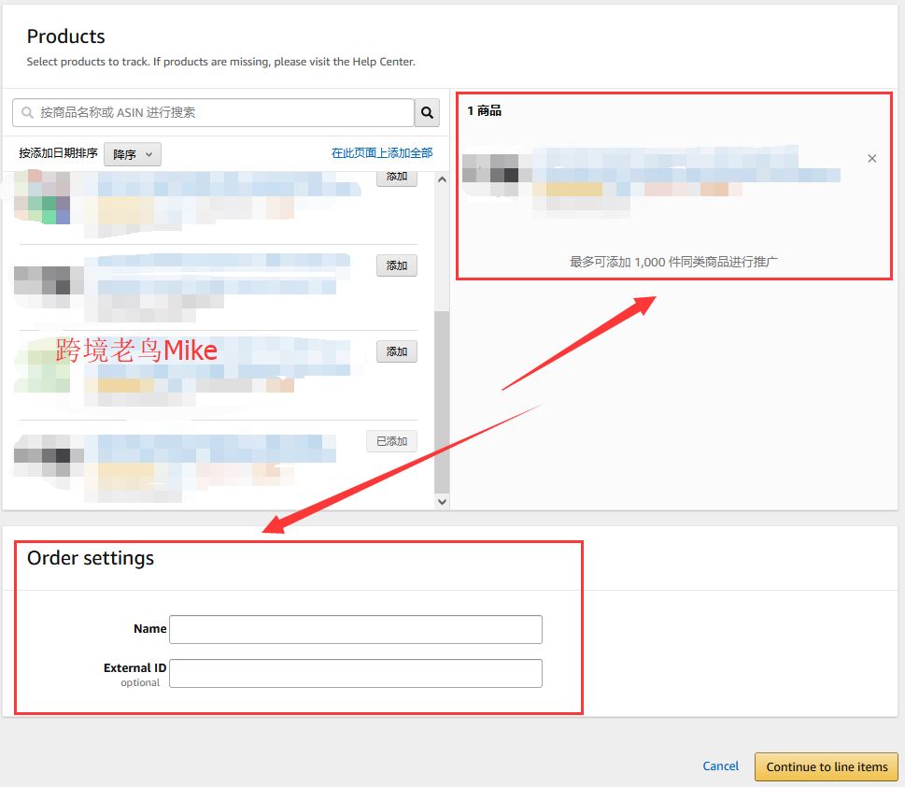Image resolution: width=905 pixels, height=787 pixels.
Task: Click the product list scrollbar thumb
Action: [442, 402]
